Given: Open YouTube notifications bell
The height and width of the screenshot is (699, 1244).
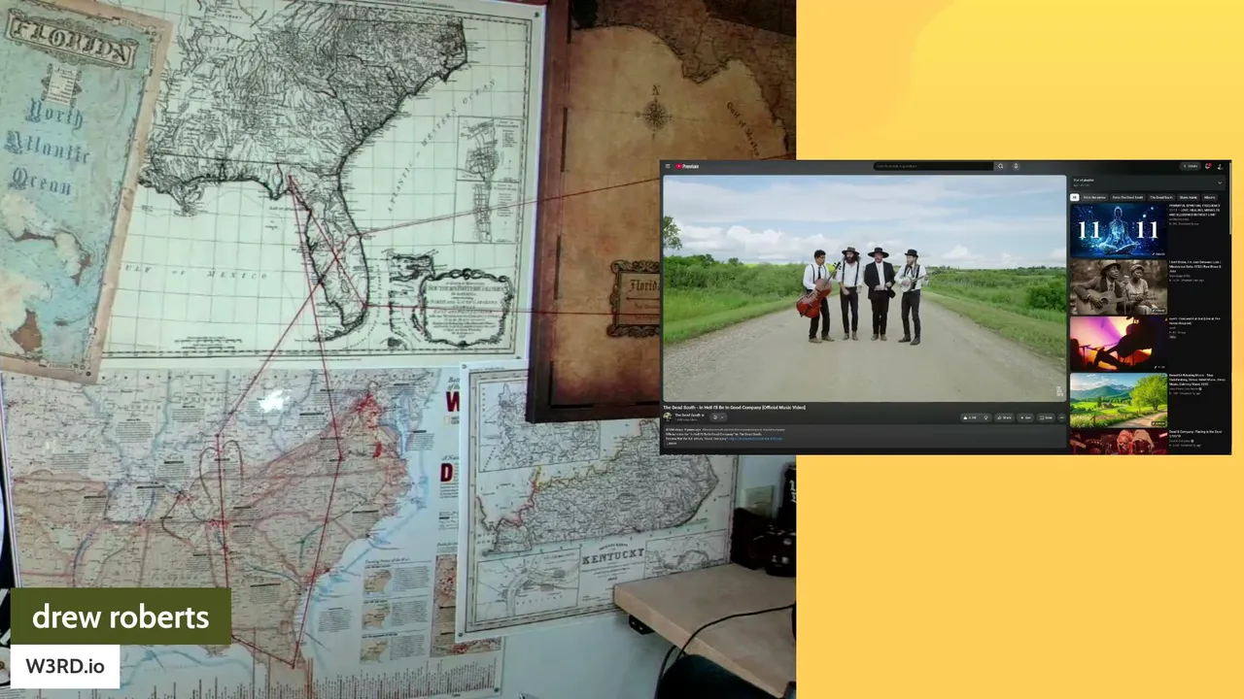Looking at the screenshot, I should click(1207, 166).
